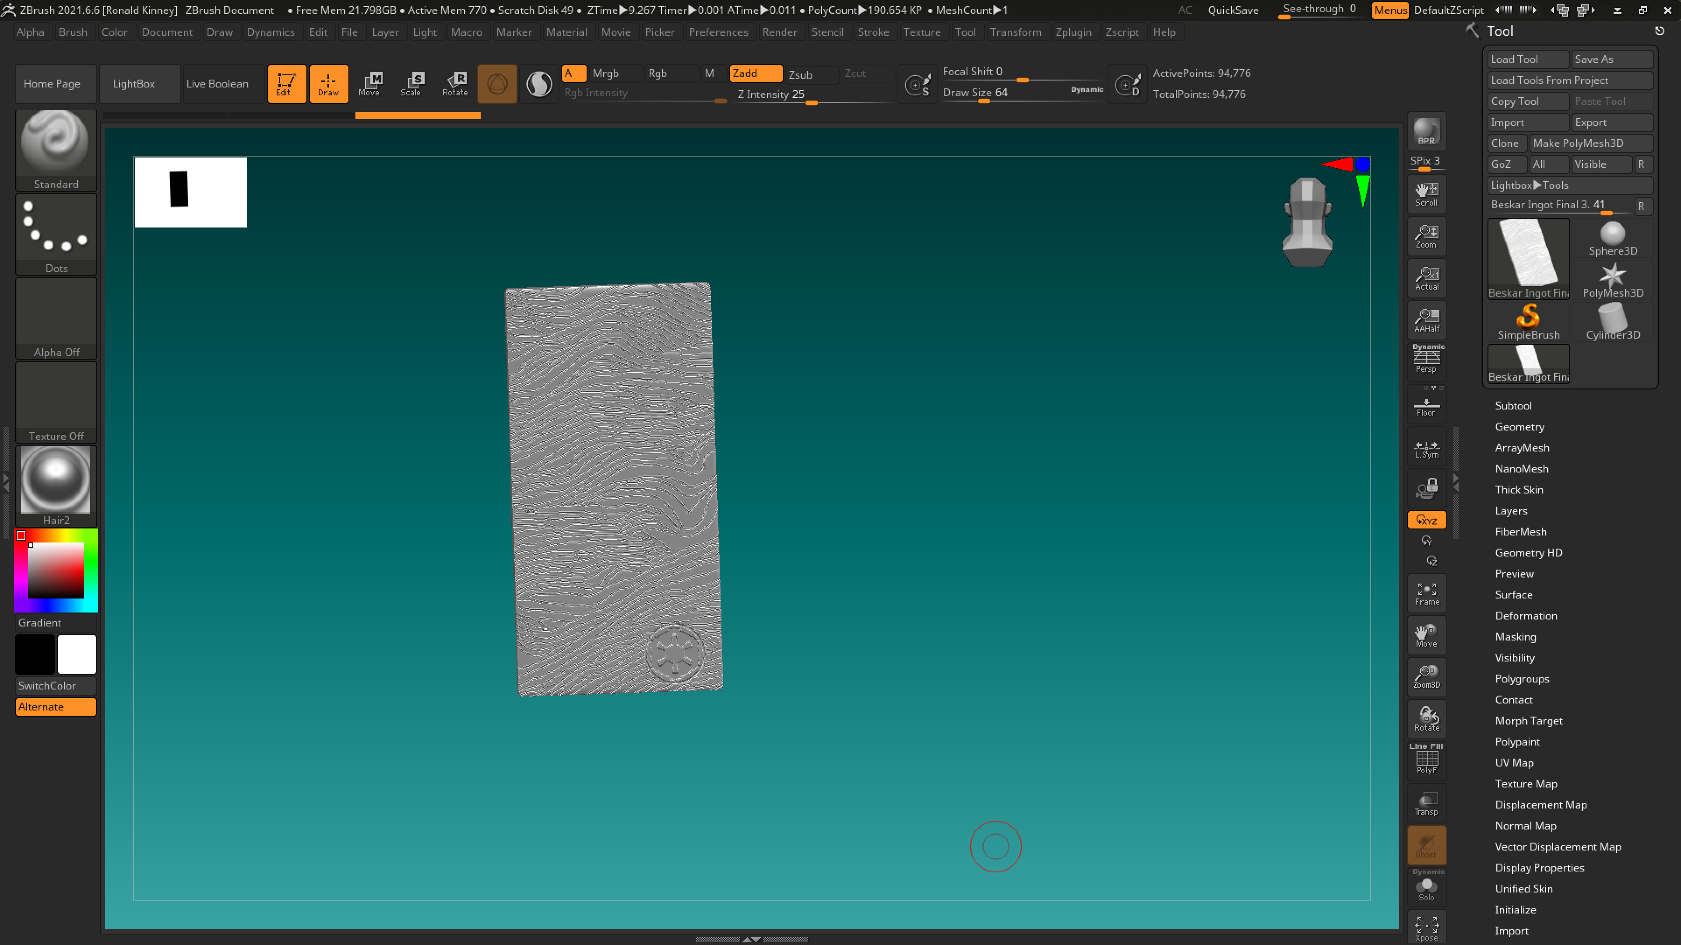Click the camera head orientation icon

click(x=1307, y=222)
